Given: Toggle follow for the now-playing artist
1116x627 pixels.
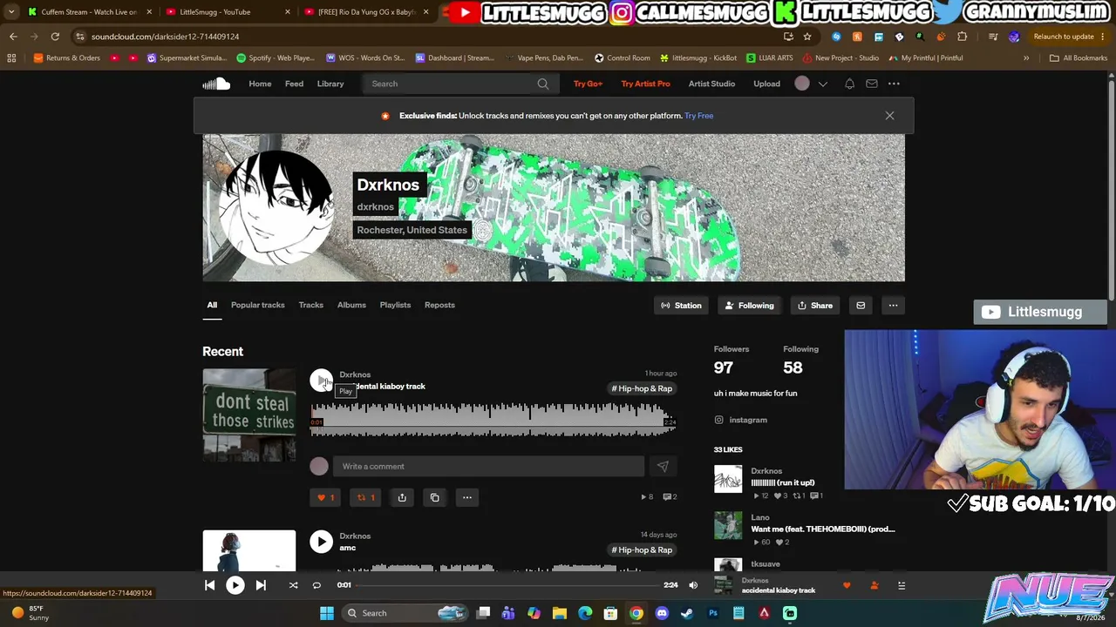Looking at the screenshot, I should 874,586.
